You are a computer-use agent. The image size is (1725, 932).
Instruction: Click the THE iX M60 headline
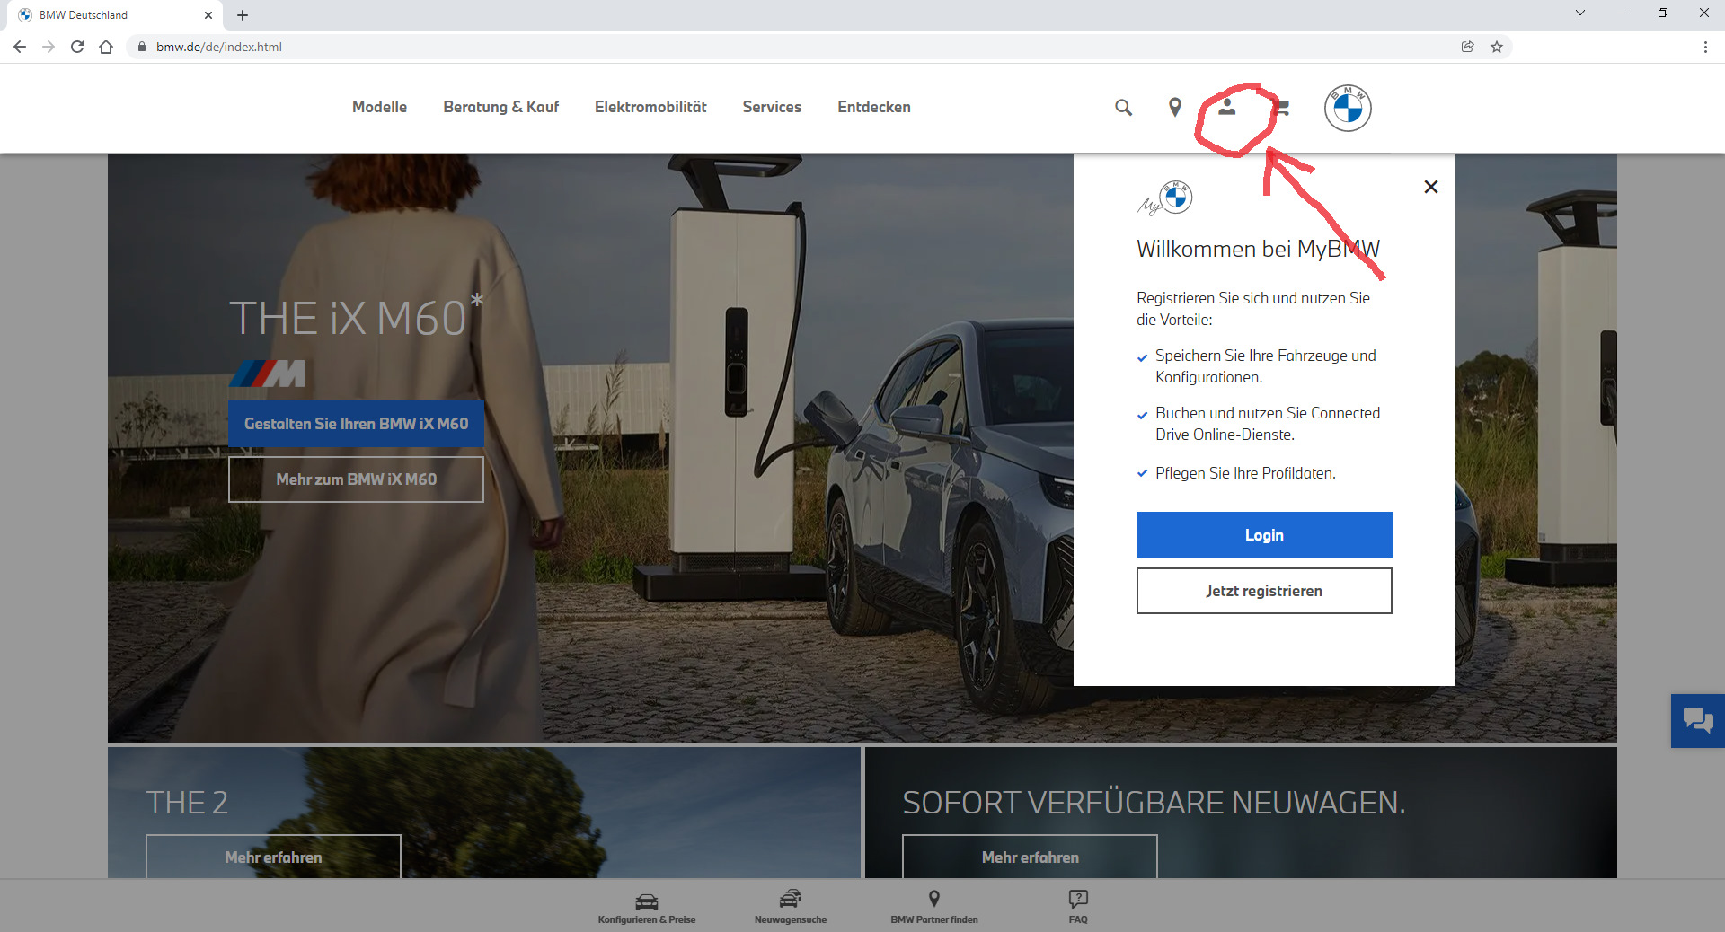356,317
